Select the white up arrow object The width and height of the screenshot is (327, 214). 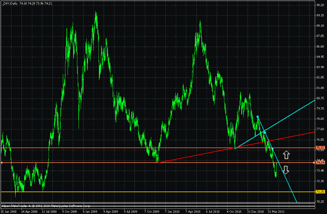pos(286,155)
